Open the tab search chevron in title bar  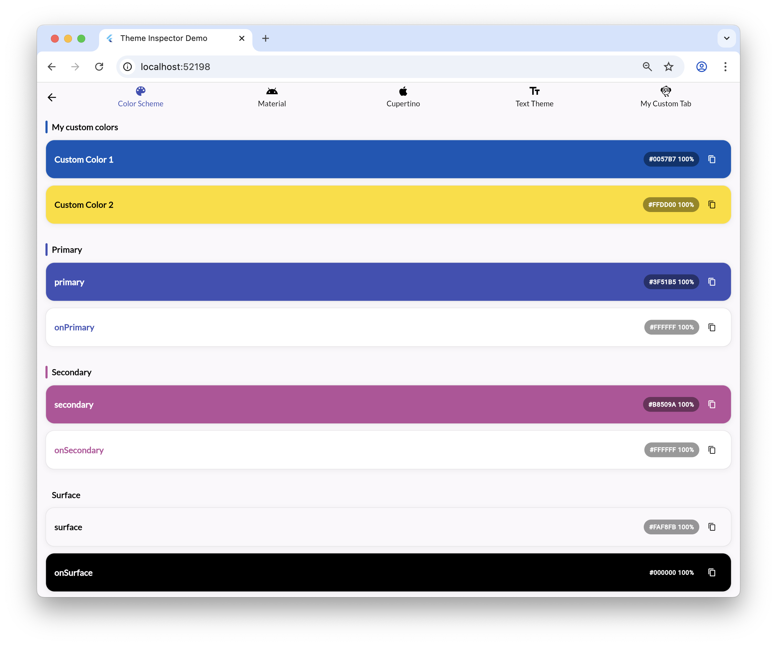point(726,38)
